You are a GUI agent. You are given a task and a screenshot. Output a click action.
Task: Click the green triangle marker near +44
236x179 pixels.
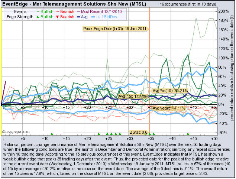[188, 134]
